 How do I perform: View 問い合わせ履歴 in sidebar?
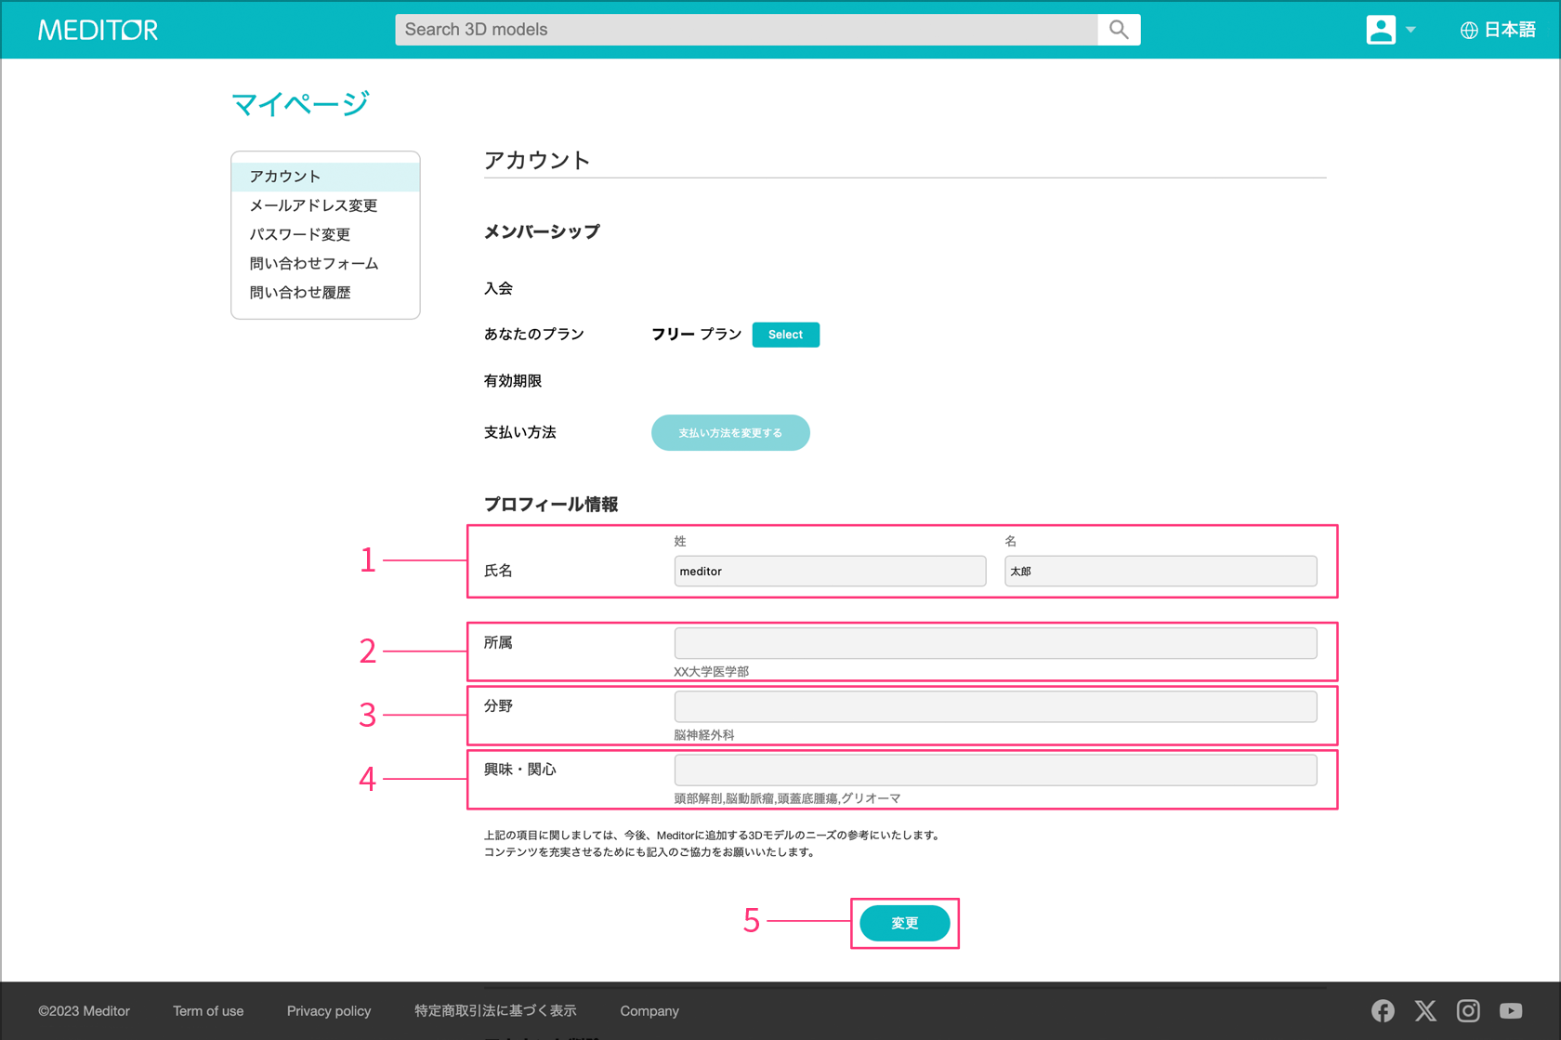tap(299, 292)
